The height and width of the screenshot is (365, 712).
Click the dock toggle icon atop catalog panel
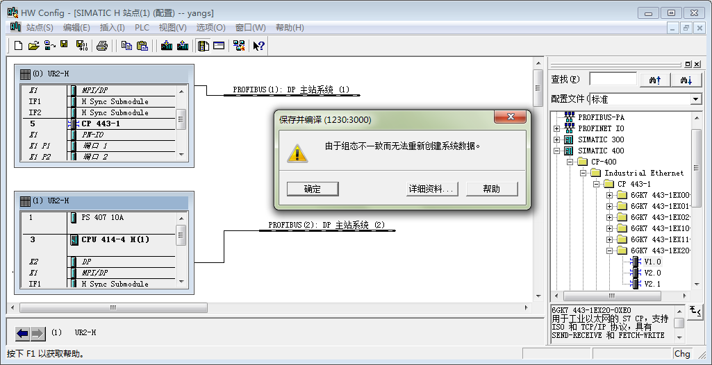point(688,65)
